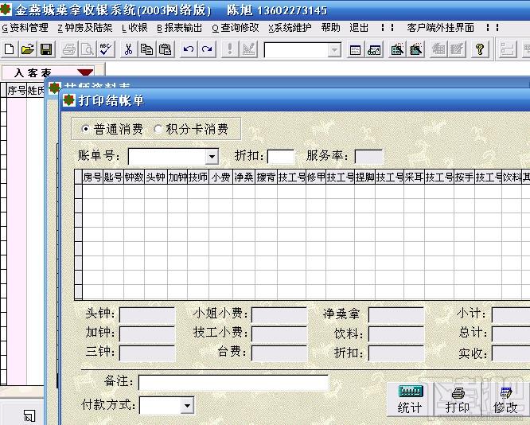
Task: Select the 积分卡消费 radio button
Action: [158, 129]
